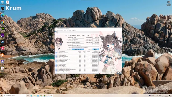
Task: Show hidden system tray icons
Action: pyautogui.click(x=156, y=96)
